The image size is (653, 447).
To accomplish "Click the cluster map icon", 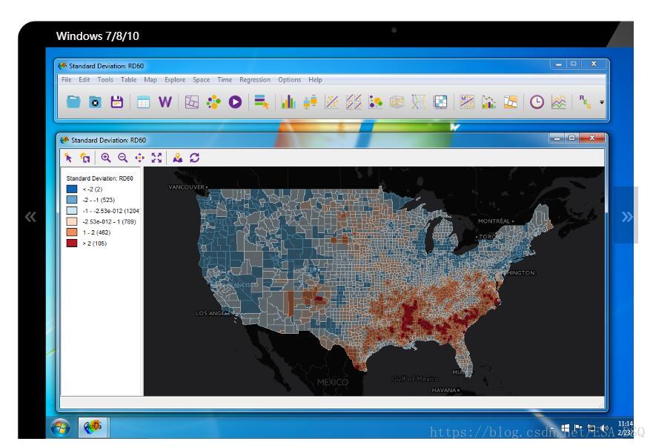I will click(511, 101).
